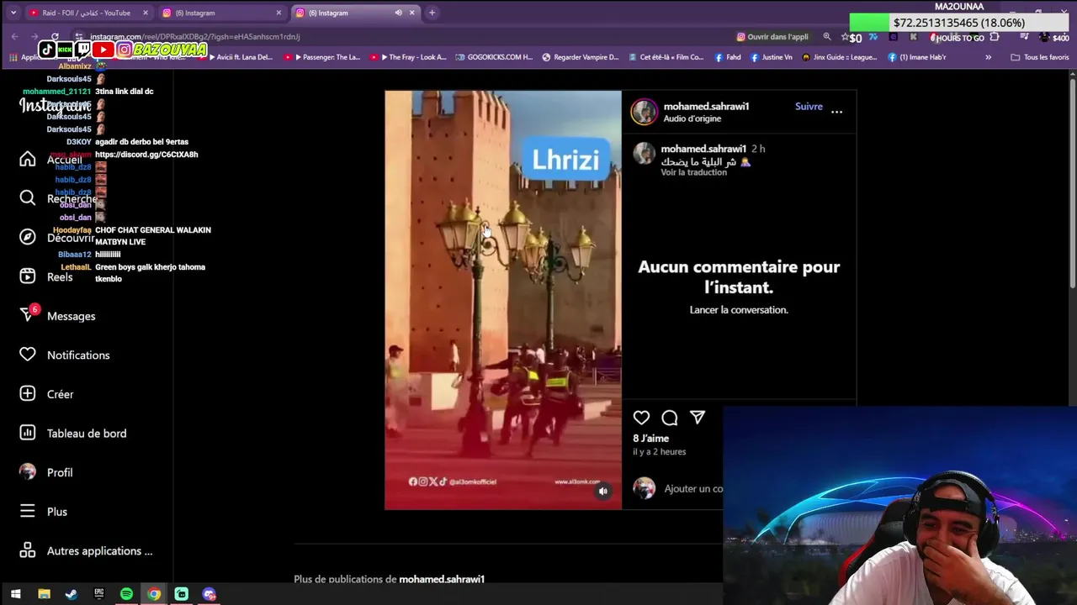The height and width of the screenshot is (605, 1077).
Task: Open Tous les favoris folder
Action: tap(1040, 57)
